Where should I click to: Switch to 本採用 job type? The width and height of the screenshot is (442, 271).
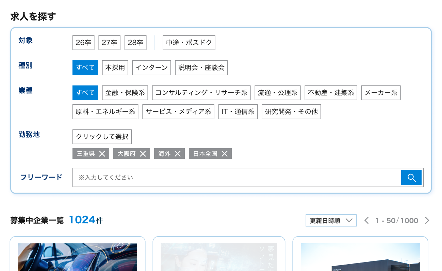point(115,67)
